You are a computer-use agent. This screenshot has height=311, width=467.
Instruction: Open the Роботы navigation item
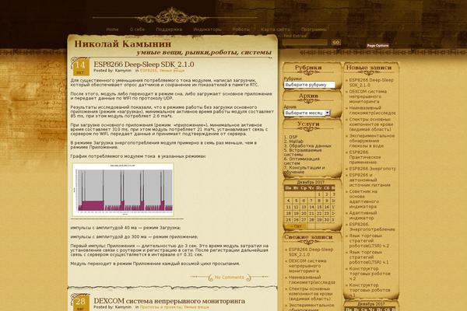click(241, 30)
